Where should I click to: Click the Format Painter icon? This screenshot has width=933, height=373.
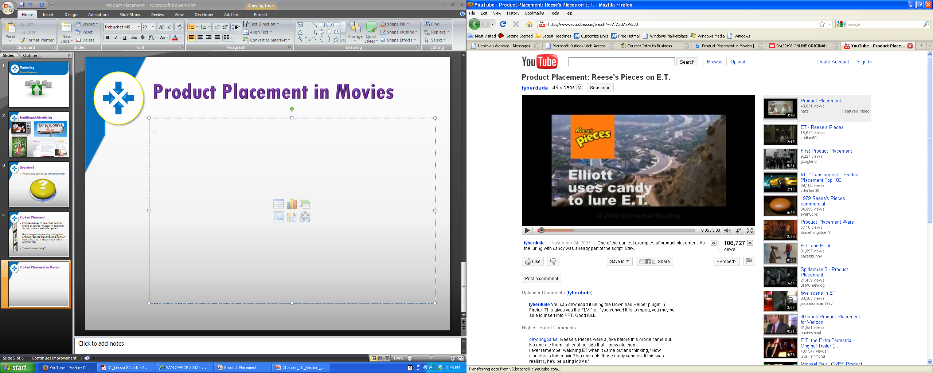[x=23, y=40]
